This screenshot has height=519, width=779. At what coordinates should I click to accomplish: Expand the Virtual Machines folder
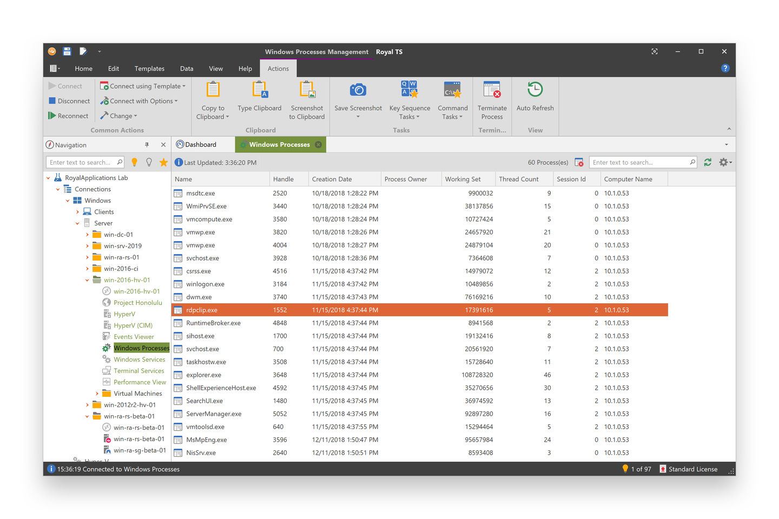pos(98,393)
